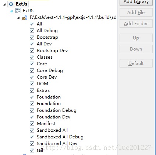This screenshot has height=155, width=156.
Task: Toggle the Foundation Debug checkbox
Action: [x=32, y=110]
